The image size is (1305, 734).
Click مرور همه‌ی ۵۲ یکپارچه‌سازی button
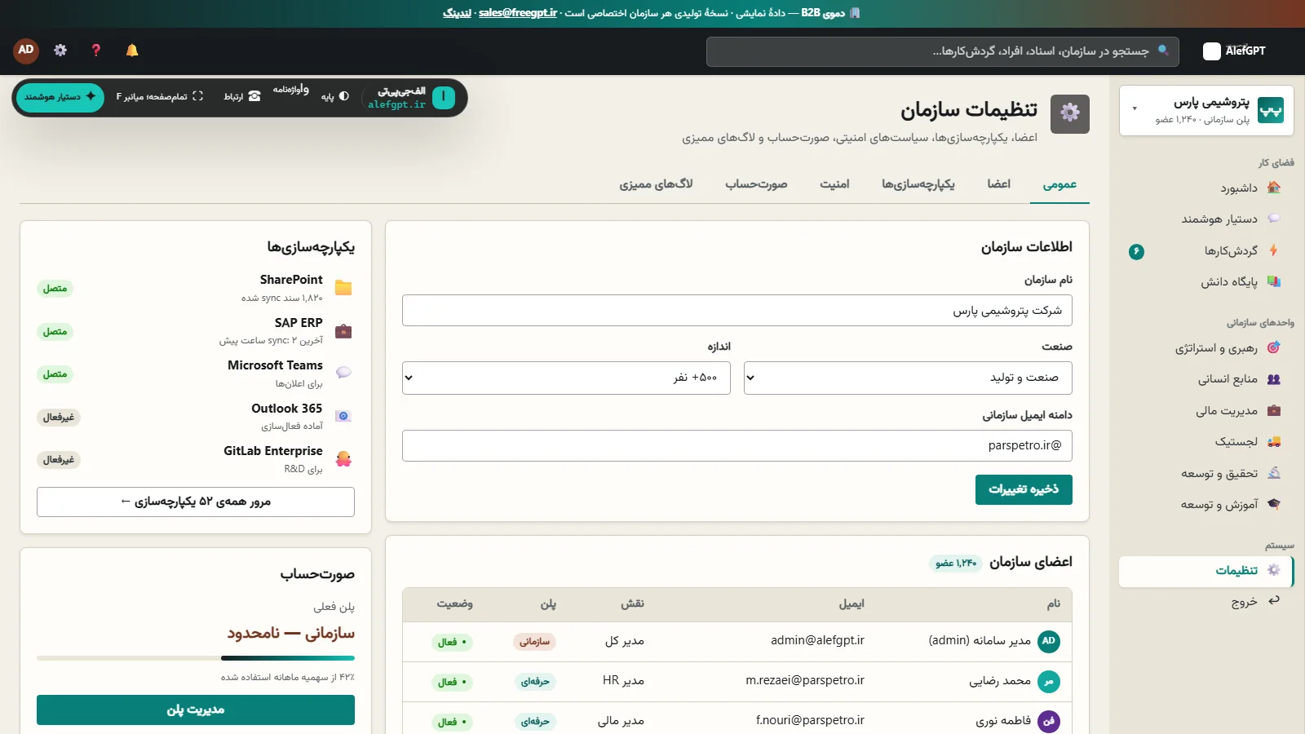(x=196, y=502)
